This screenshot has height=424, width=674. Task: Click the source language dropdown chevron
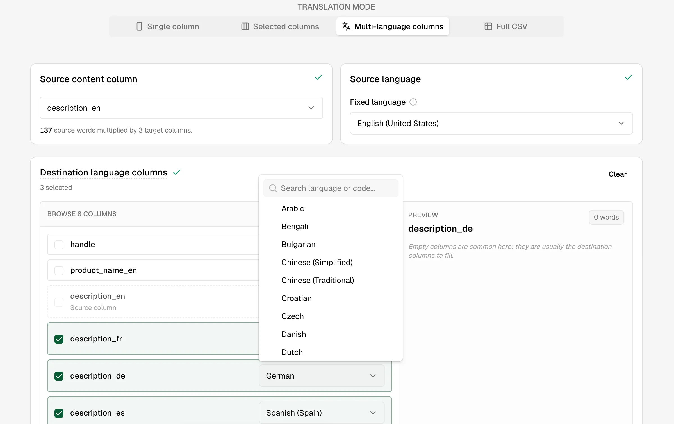[621, 123]
